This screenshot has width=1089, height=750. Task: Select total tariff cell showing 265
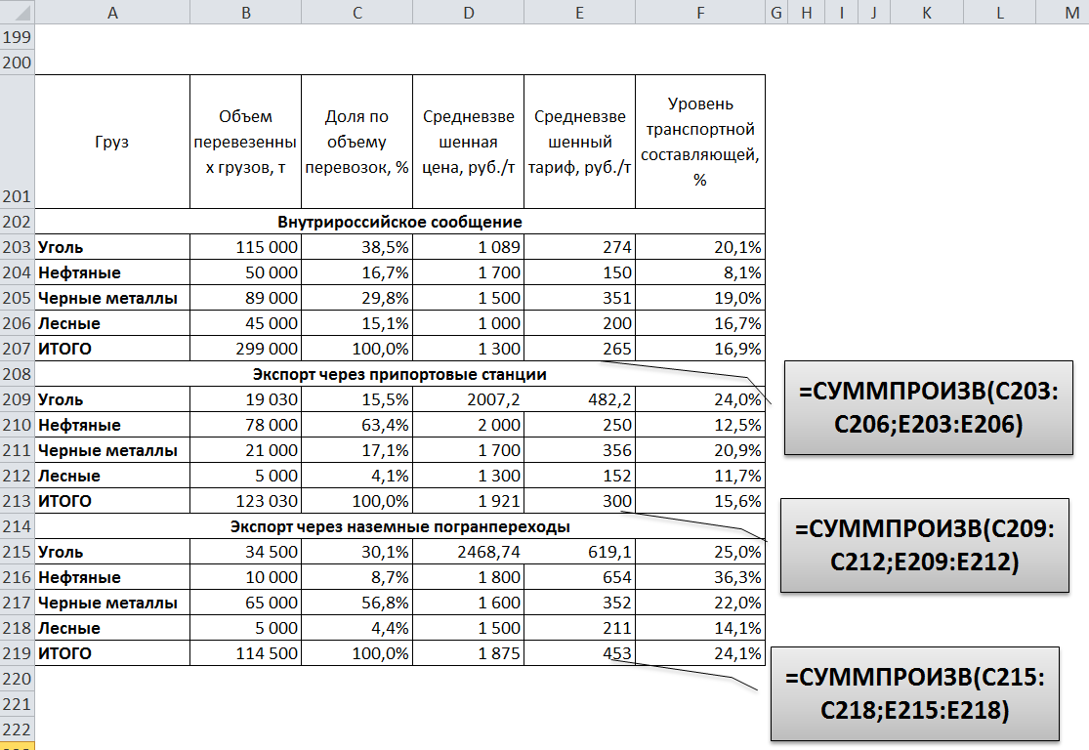580,349
